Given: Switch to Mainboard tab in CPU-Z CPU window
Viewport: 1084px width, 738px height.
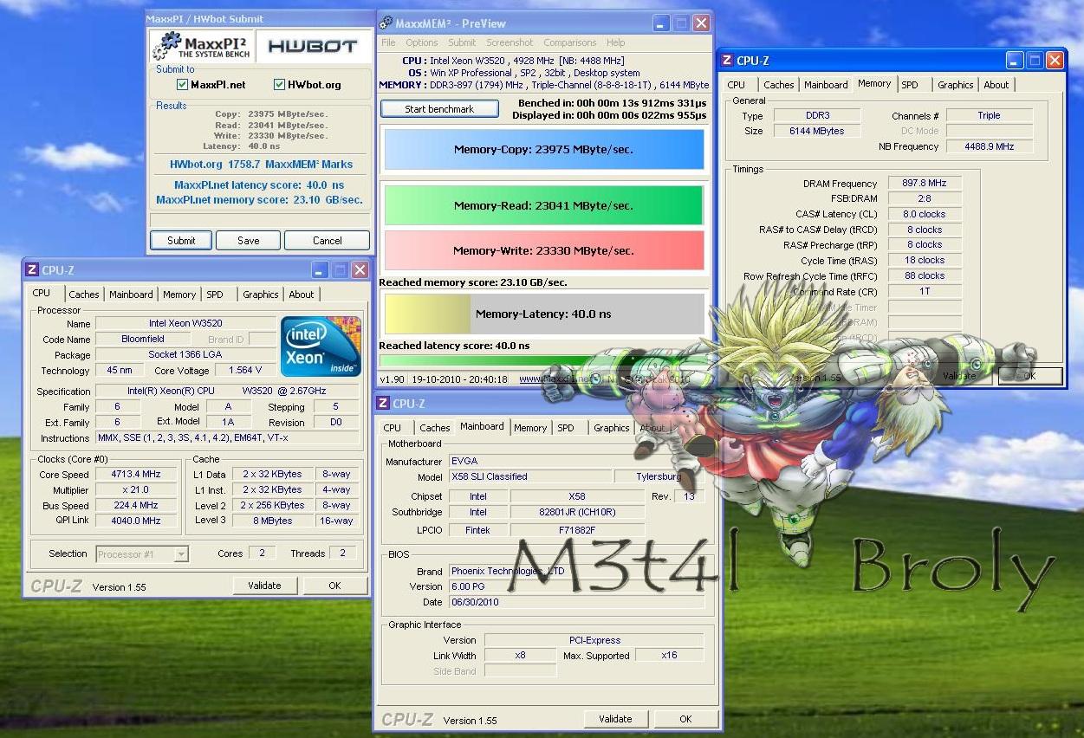Looking at the screenshot, I should (131, 295).
